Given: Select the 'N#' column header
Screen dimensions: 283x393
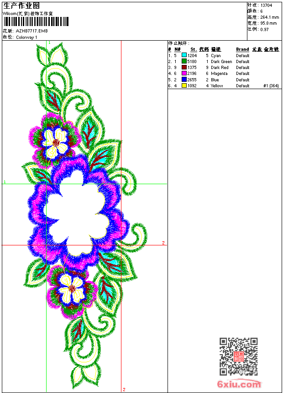Looking at the screenshot, I should (x=177, y=49).
